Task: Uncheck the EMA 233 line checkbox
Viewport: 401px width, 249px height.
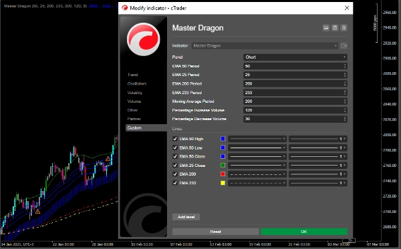Action: 175,183
